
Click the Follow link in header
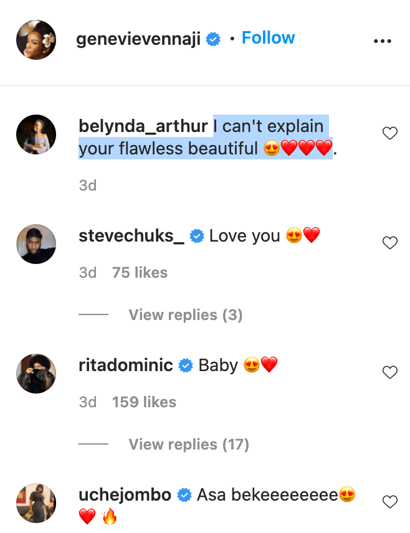268,38
